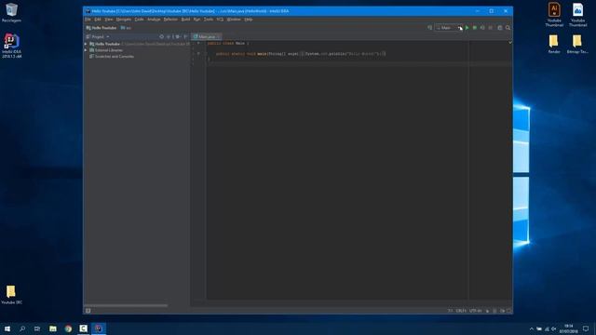Open taskbar search magnifier
Image resolution: width=596 pixels, height=335 pixels.
click(x=22, y=328)
